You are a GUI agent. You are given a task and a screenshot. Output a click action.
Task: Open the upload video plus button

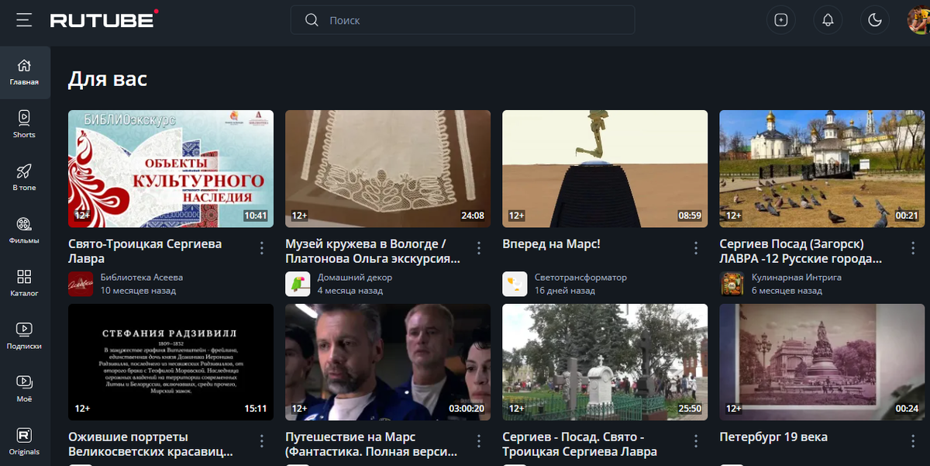[x=781, y=20]
